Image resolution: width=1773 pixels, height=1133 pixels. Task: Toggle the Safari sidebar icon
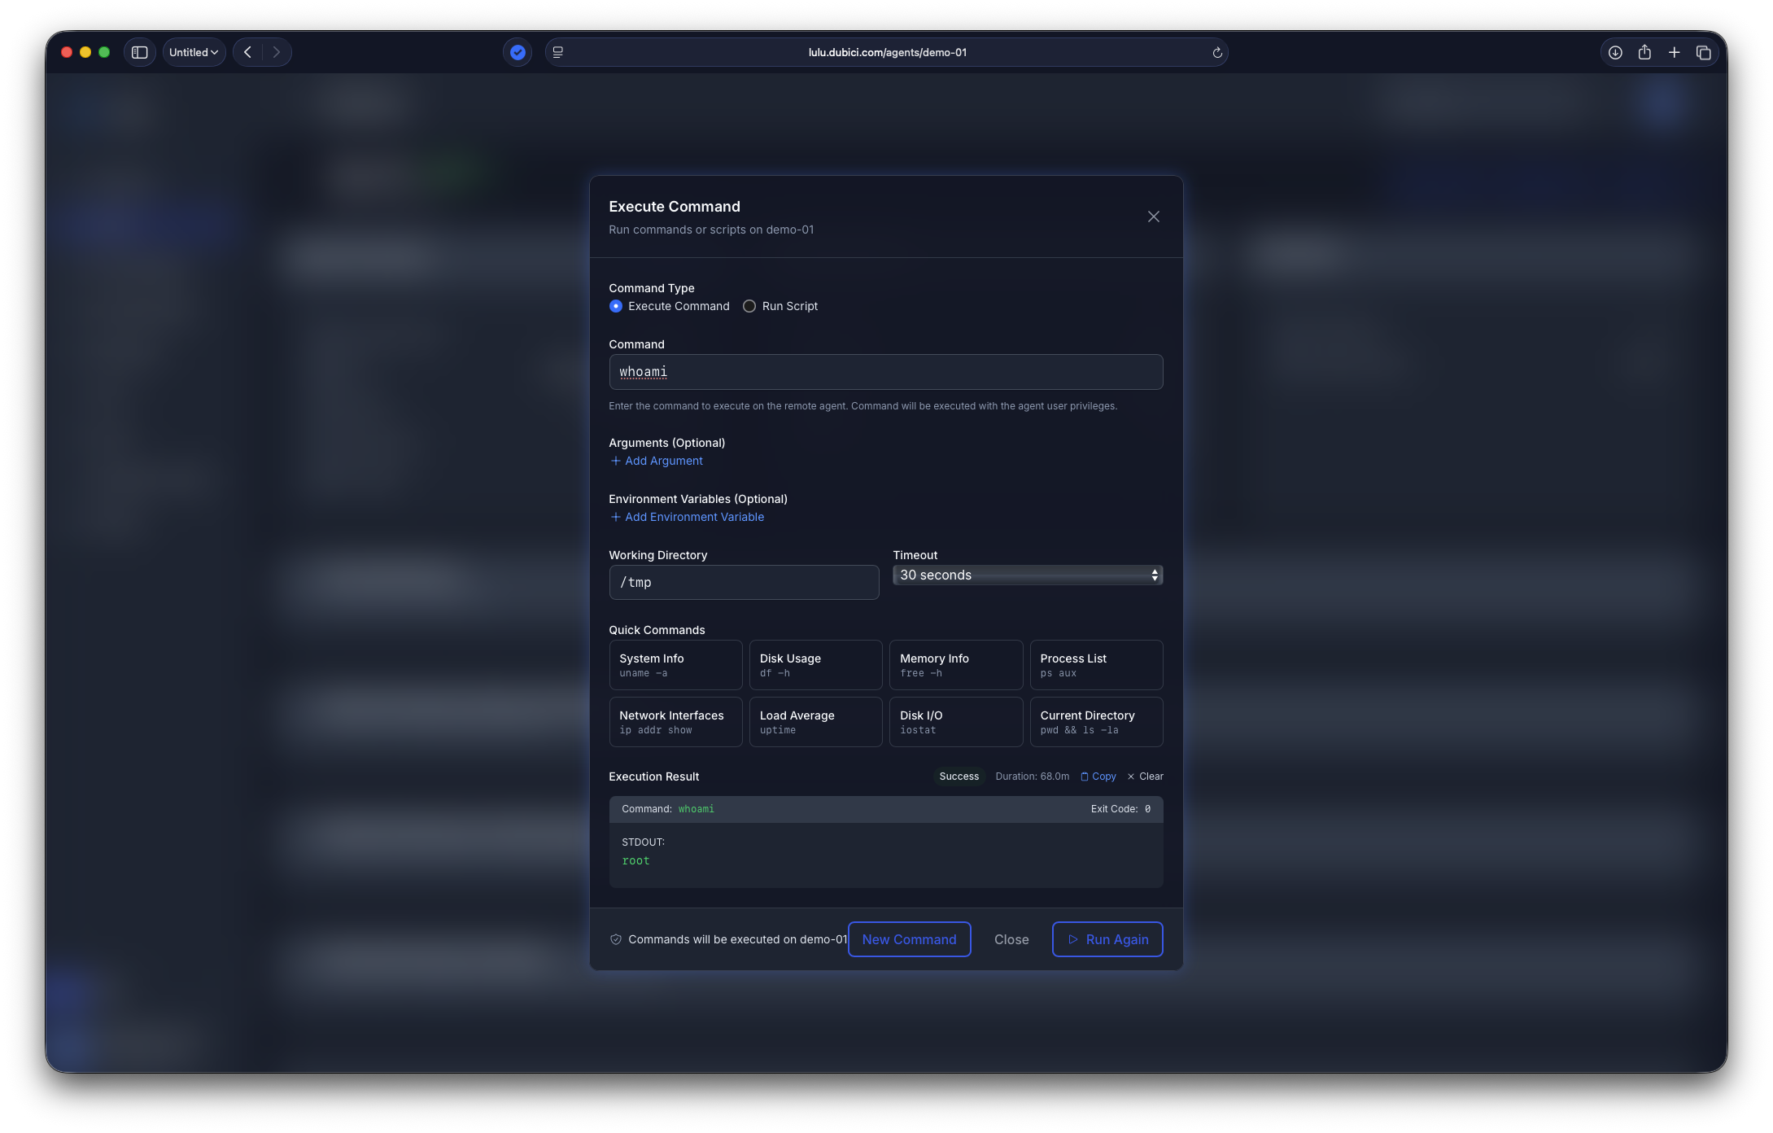[139, 52]
